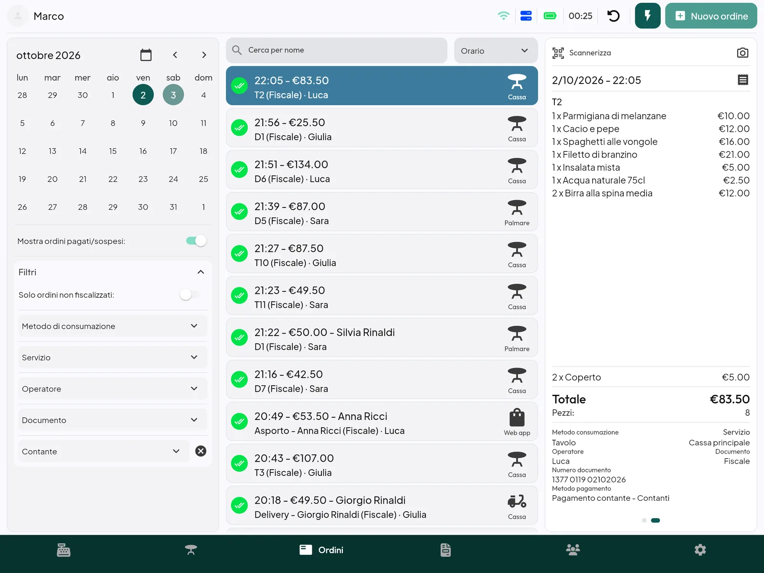Enable Solo ordini non fiscalizzati
This screenshot has width=764, height=573.
pyautogui.click(x=190, y=295)
